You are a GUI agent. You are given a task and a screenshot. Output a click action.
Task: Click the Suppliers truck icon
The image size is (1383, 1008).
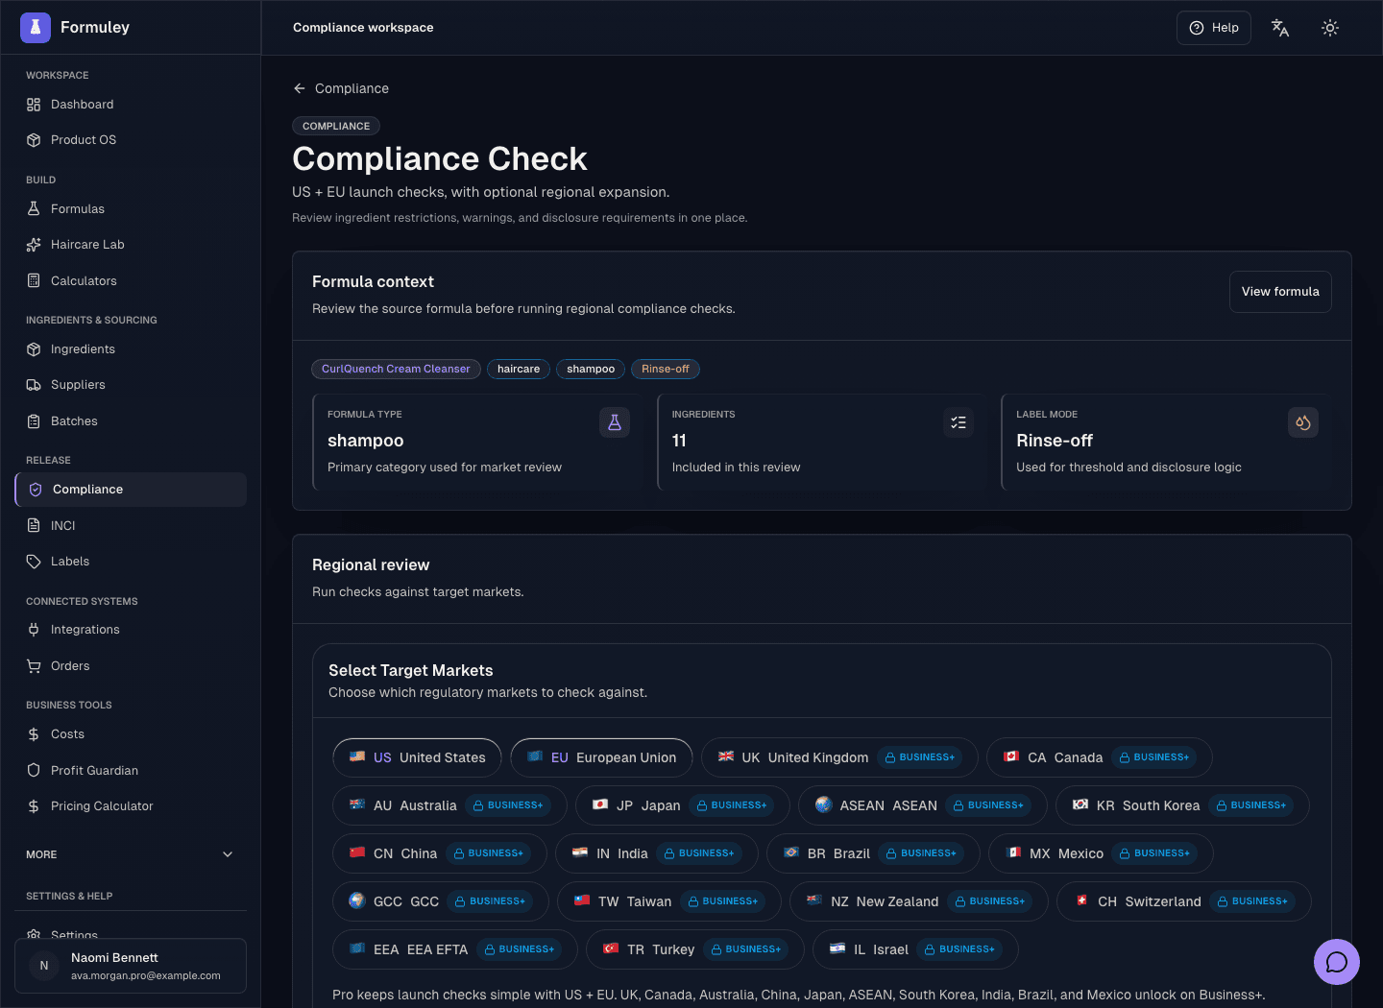pyautogui.click(x=34, y=385)
